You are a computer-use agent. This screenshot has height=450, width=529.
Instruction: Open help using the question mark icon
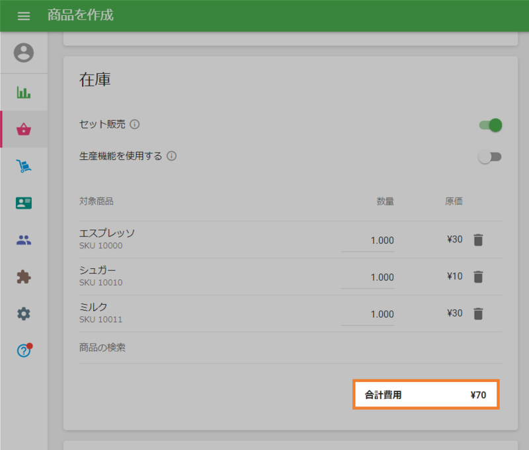coord(22,350)
